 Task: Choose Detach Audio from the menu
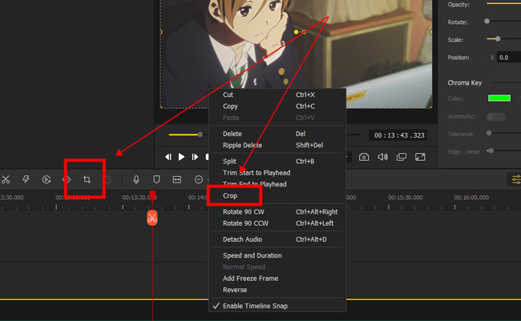click(x=242, y=239)
